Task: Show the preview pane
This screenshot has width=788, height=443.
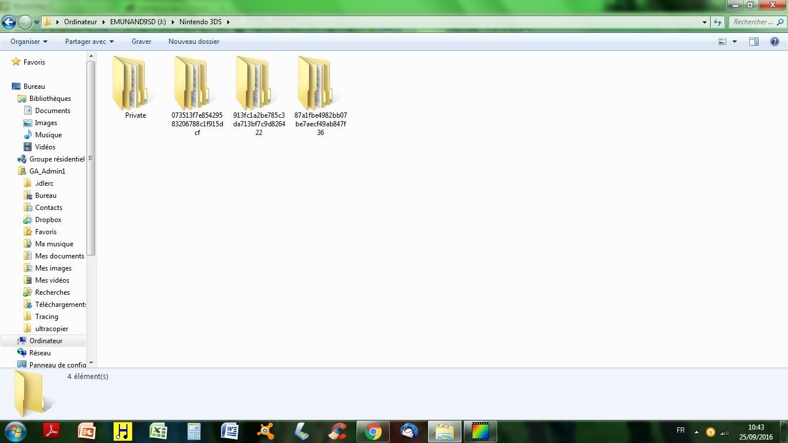Action: click(x=754, y=42)
